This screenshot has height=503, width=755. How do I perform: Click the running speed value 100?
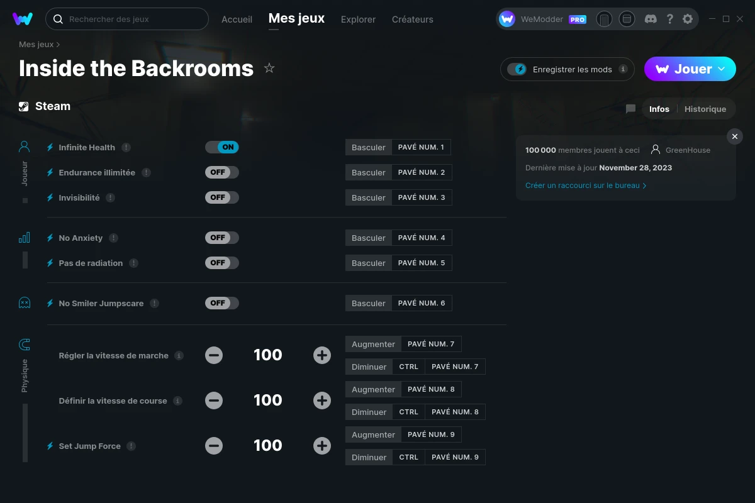tap(268, 401)
